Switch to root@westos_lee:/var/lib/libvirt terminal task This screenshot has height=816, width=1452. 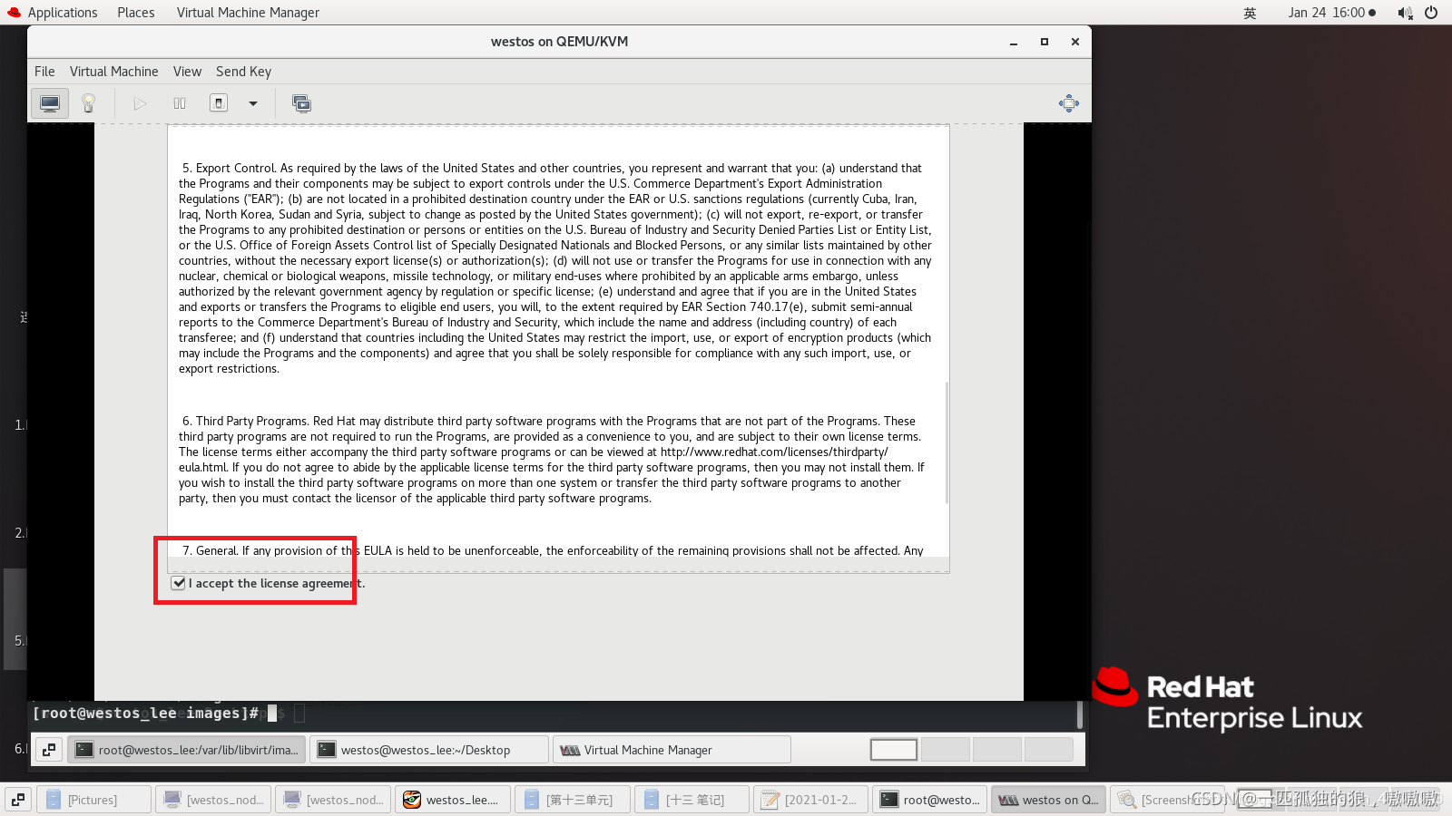(x=186, y=750)
